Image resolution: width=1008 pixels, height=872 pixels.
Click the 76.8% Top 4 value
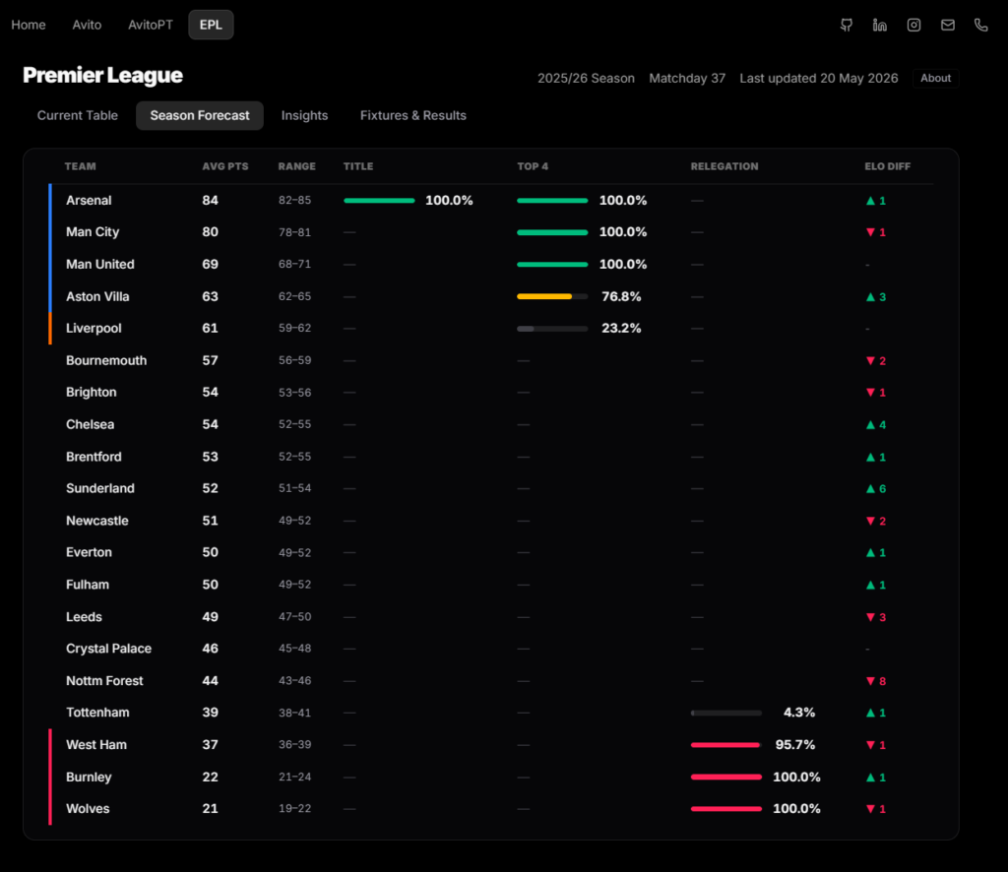coord(621,297)
